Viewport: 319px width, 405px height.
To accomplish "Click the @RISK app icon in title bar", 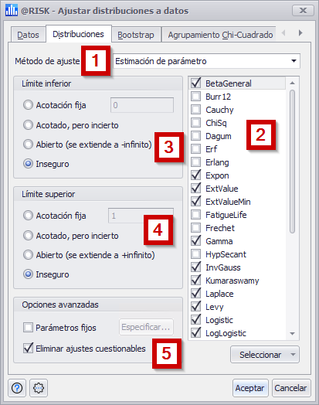I will pyautogui.click(x=12, y=10).
